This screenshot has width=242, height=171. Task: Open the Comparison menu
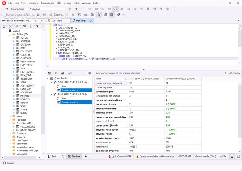point(48,3)
